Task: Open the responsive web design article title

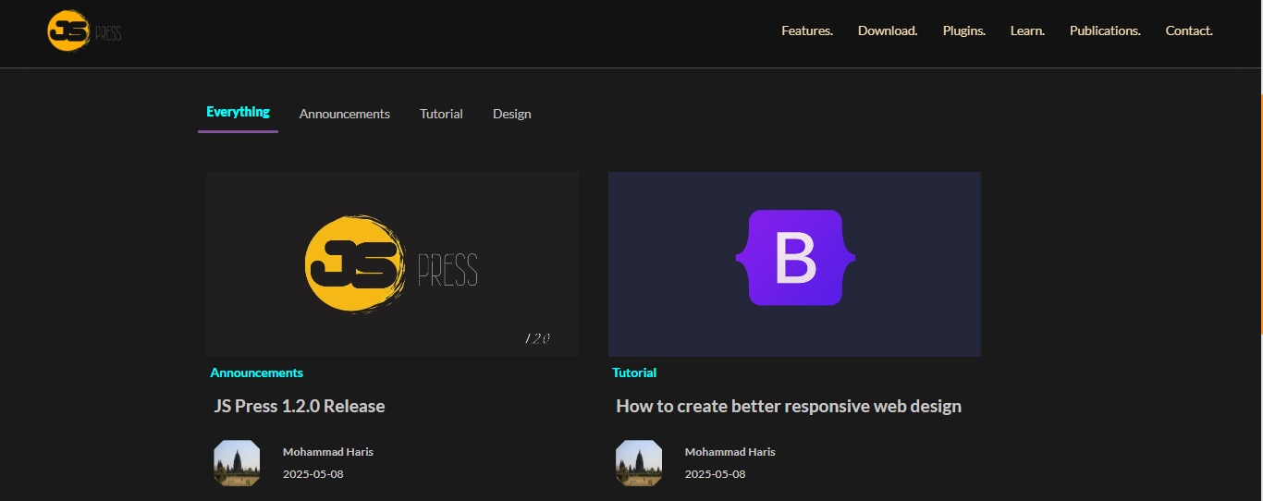Action: pos(788,406)
